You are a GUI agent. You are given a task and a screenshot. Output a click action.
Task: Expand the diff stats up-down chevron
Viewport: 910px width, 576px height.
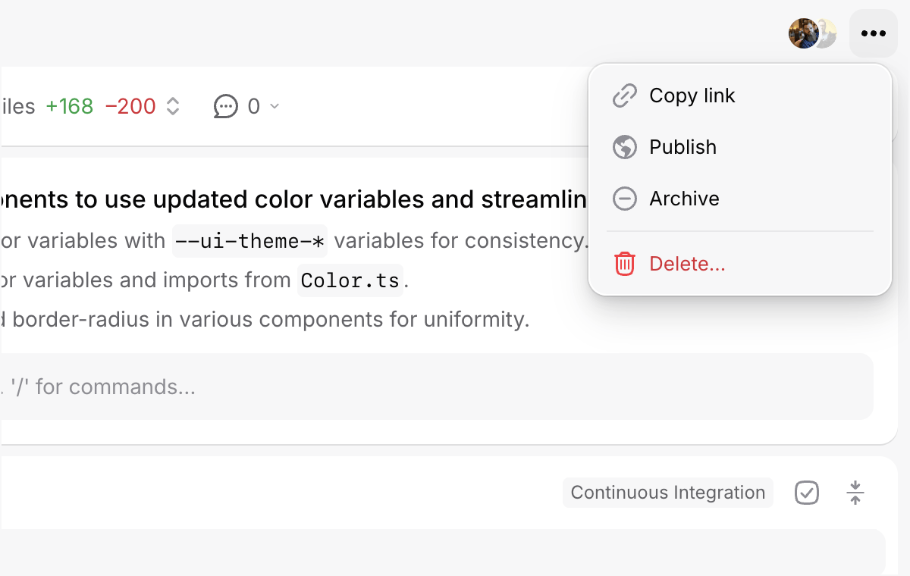click(x=173, y=107)
